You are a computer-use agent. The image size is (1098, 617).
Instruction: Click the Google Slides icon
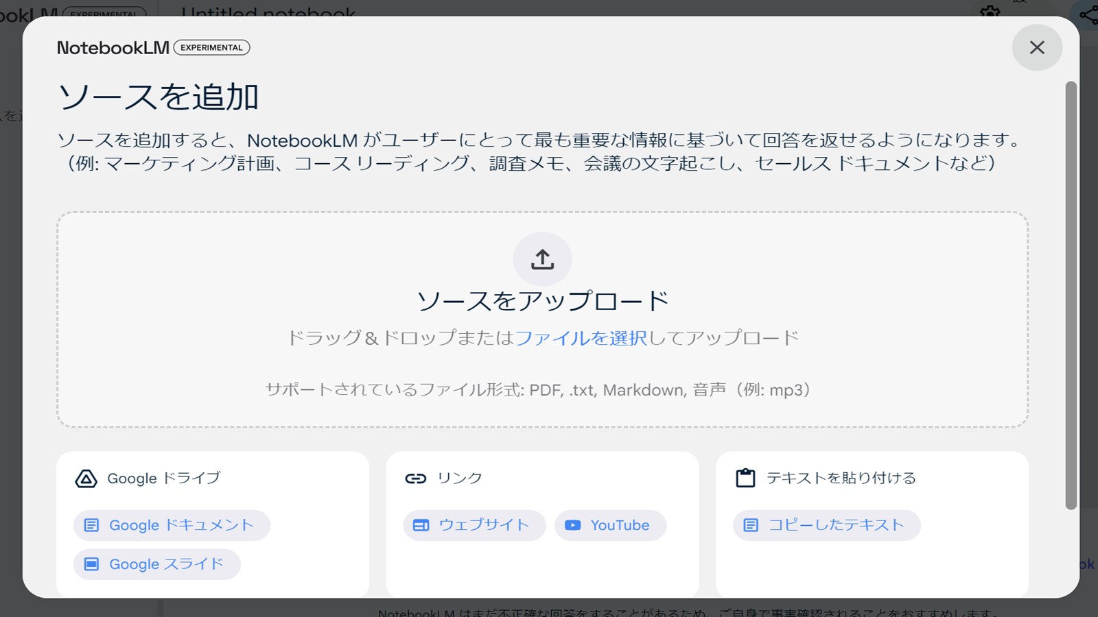92,564
